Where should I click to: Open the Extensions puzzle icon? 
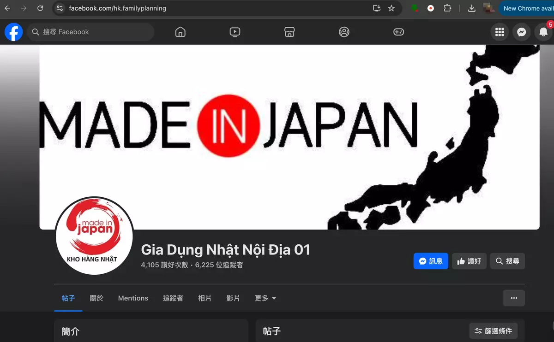[x=447, y=8]
